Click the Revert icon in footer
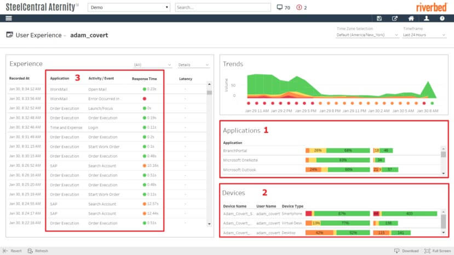This screenshot has height=255, width=454. pos(5,251)
